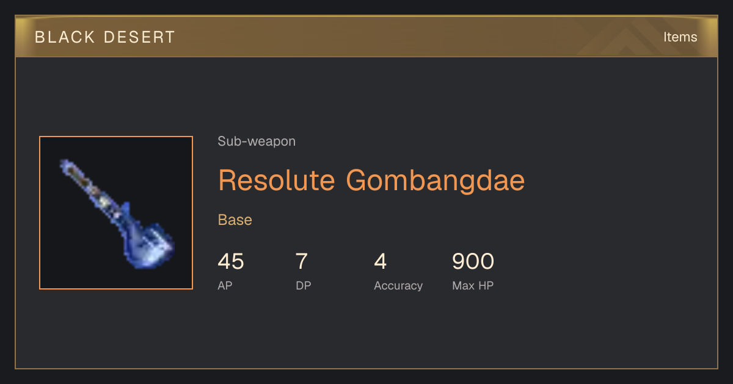Click the gold header banner bar
Screen dimensions: 733x384
[x=366, y=37]
